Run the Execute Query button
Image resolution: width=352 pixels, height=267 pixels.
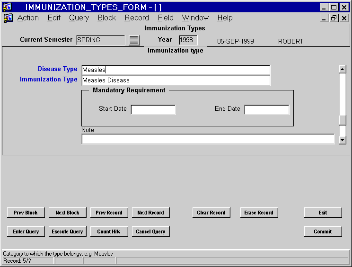[67, 231]
